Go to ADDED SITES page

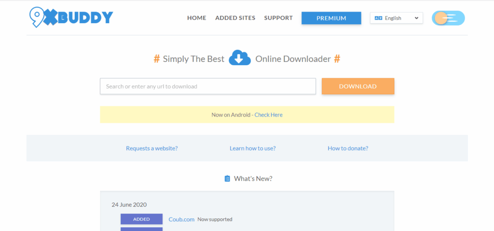(235, 18)
